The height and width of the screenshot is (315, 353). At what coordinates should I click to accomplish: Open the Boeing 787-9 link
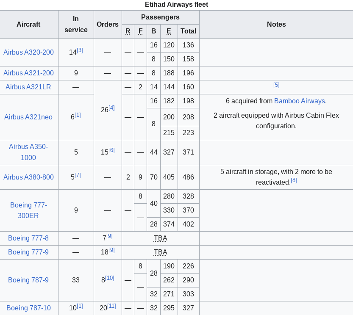tap(28, 280)
